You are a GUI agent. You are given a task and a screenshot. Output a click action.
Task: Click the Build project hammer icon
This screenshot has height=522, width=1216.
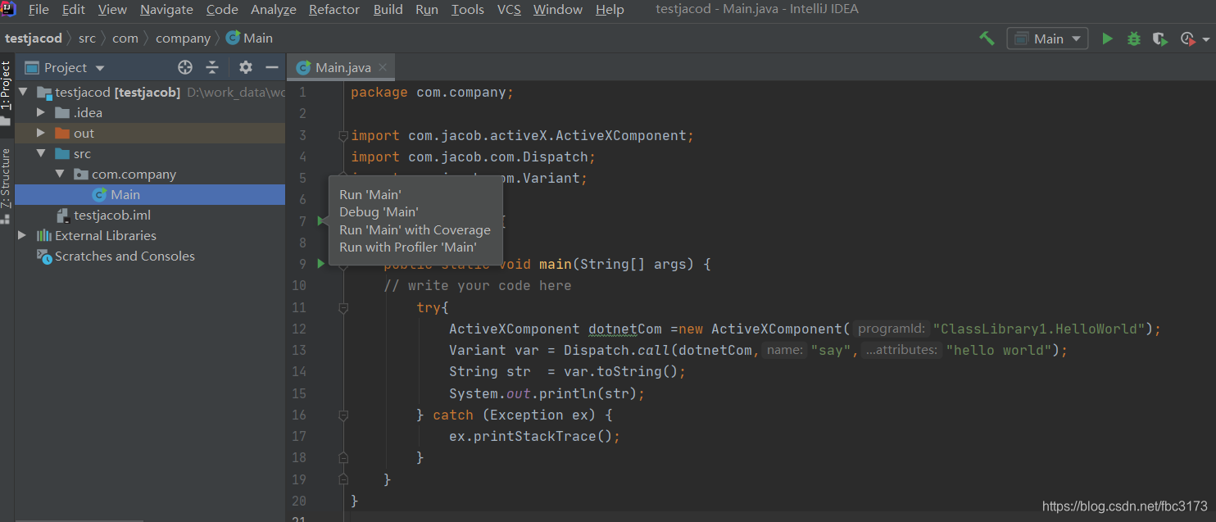click(987, 39)
